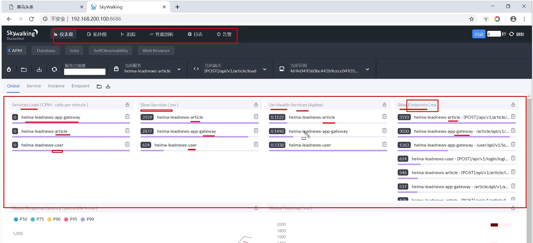Select the Endpoint tab
The width and height of the screenshot is (533, 243).
pos(81,86)
